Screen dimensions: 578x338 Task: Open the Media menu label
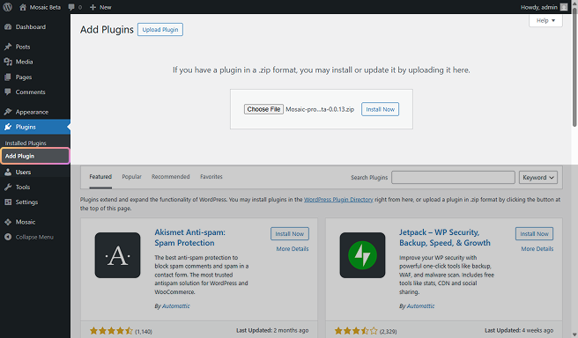[25, 62]
